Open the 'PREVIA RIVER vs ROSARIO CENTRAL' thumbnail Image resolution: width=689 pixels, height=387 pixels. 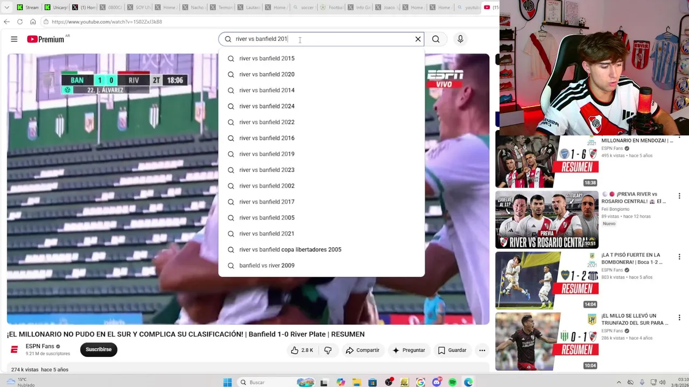point(546,220)
